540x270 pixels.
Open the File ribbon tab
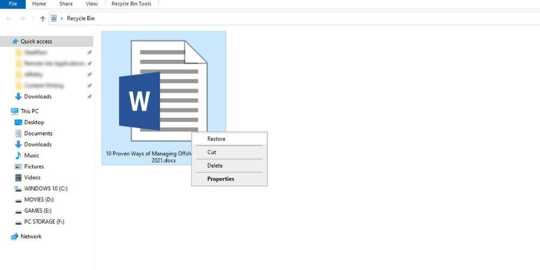point(13,4)
